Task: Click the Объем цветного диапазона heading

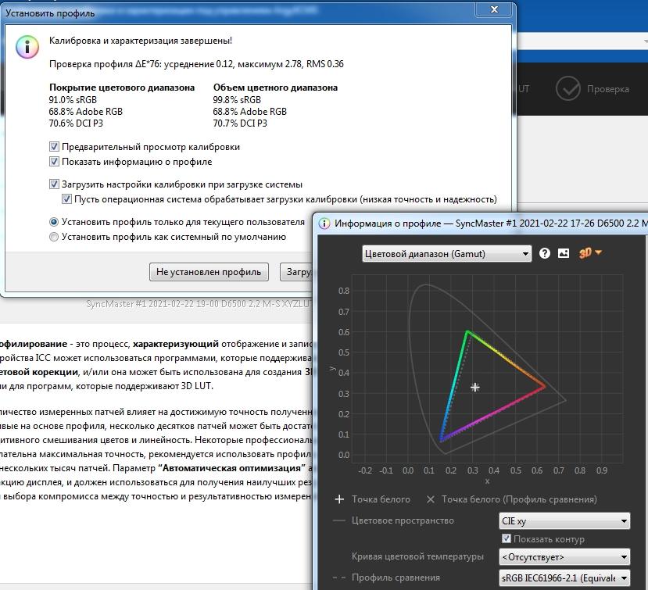Action: [x=275, y=88]
